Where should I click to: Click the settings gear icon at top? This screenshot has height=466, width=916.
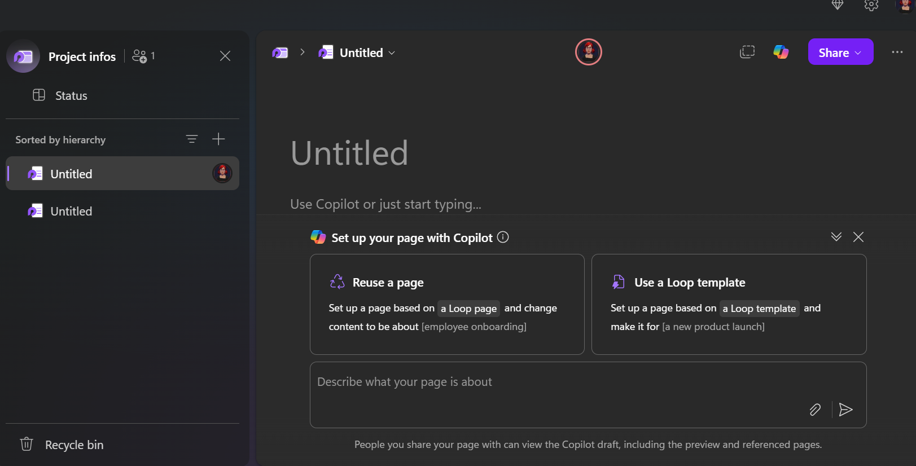click(x=871, y=5)
